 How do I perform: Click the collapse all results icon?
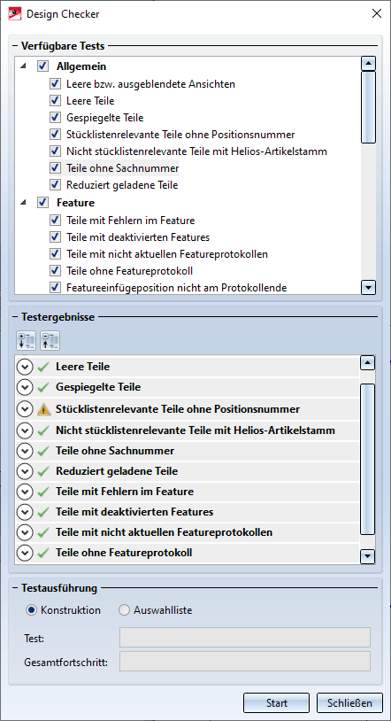pyautogui.click(x=50, y=341)
